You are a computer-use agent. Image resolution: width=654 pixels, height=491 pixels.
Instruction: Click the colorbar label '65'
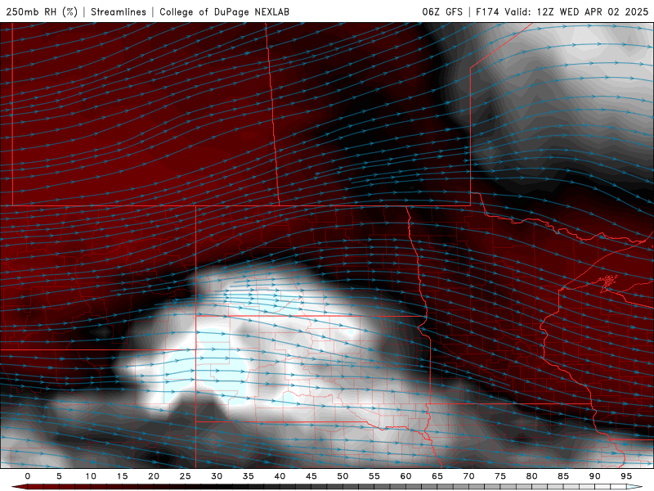[x=437, y=476]
